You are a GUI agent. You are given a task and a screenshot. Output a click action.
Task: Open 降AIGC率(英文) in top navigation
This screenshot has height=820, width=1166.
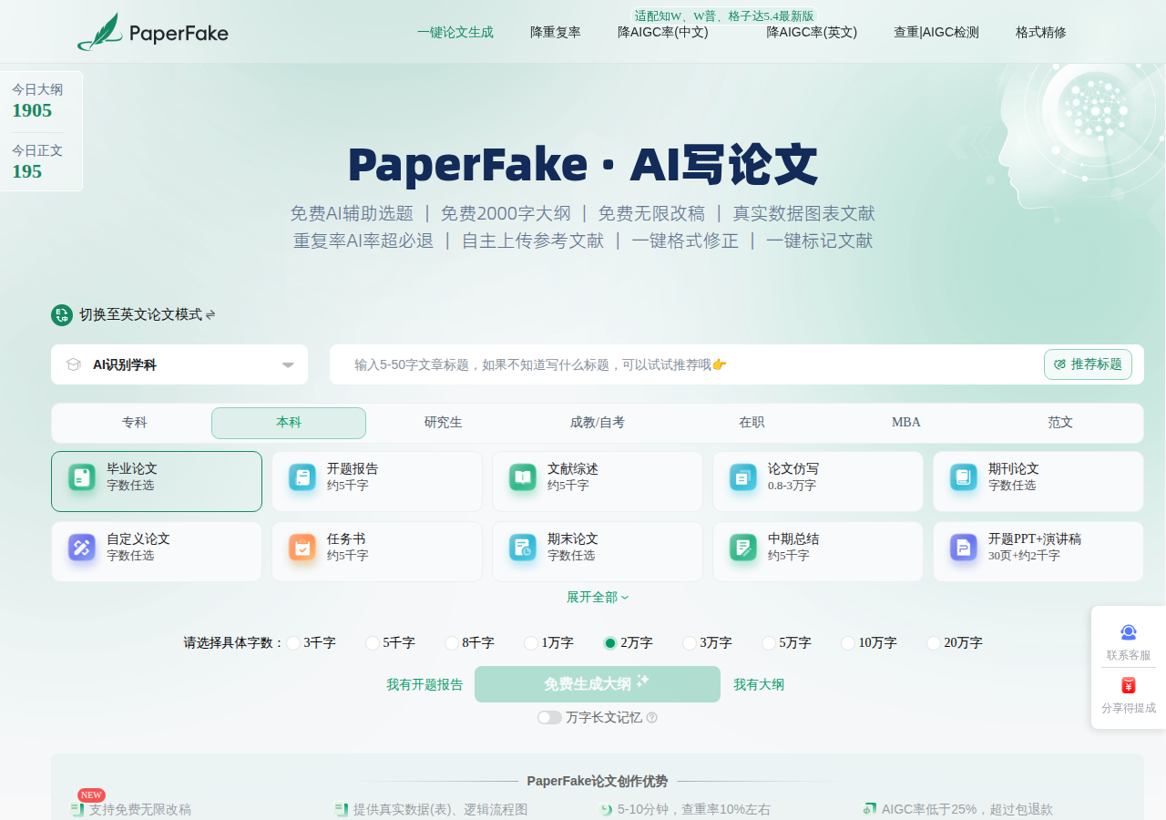point(812,32)
